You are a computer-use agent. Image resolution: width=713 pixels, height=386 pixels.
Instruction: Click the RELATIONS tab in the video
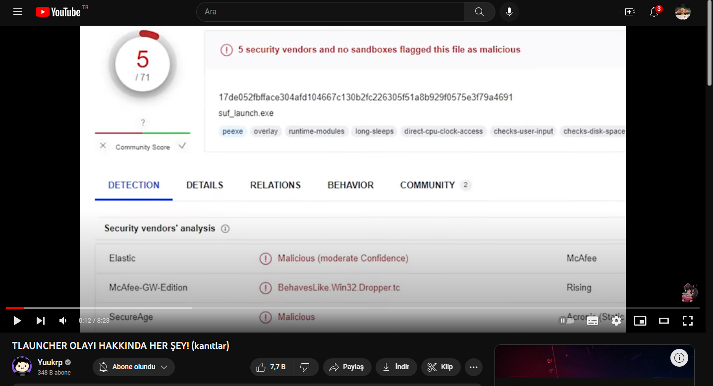275,185
